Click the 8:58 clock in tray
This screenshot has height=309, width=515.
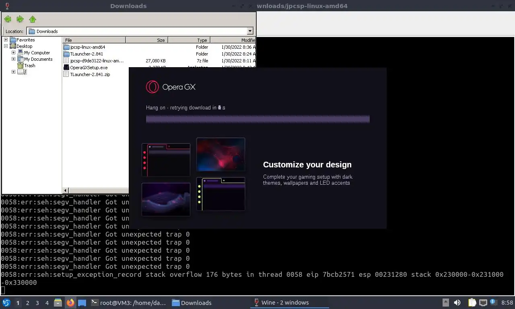tap(507, 303)
